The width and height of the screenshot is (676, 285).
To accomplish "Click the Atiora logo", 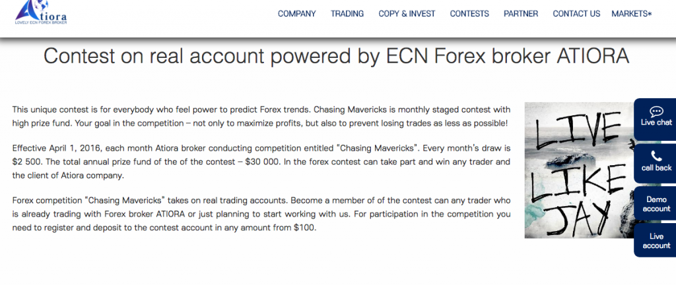I will click(40, 12).
